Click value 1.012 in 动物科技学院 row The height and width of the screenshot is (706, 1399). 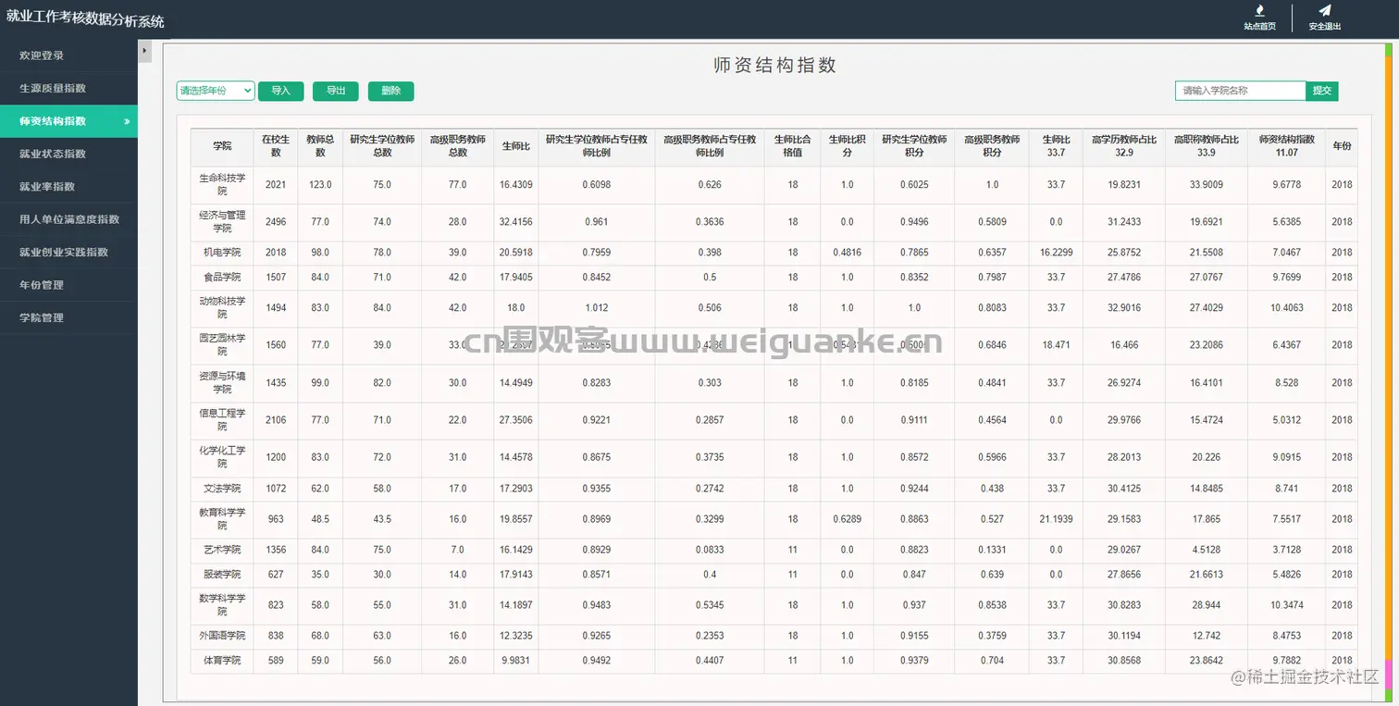click(x=597, y=308)
